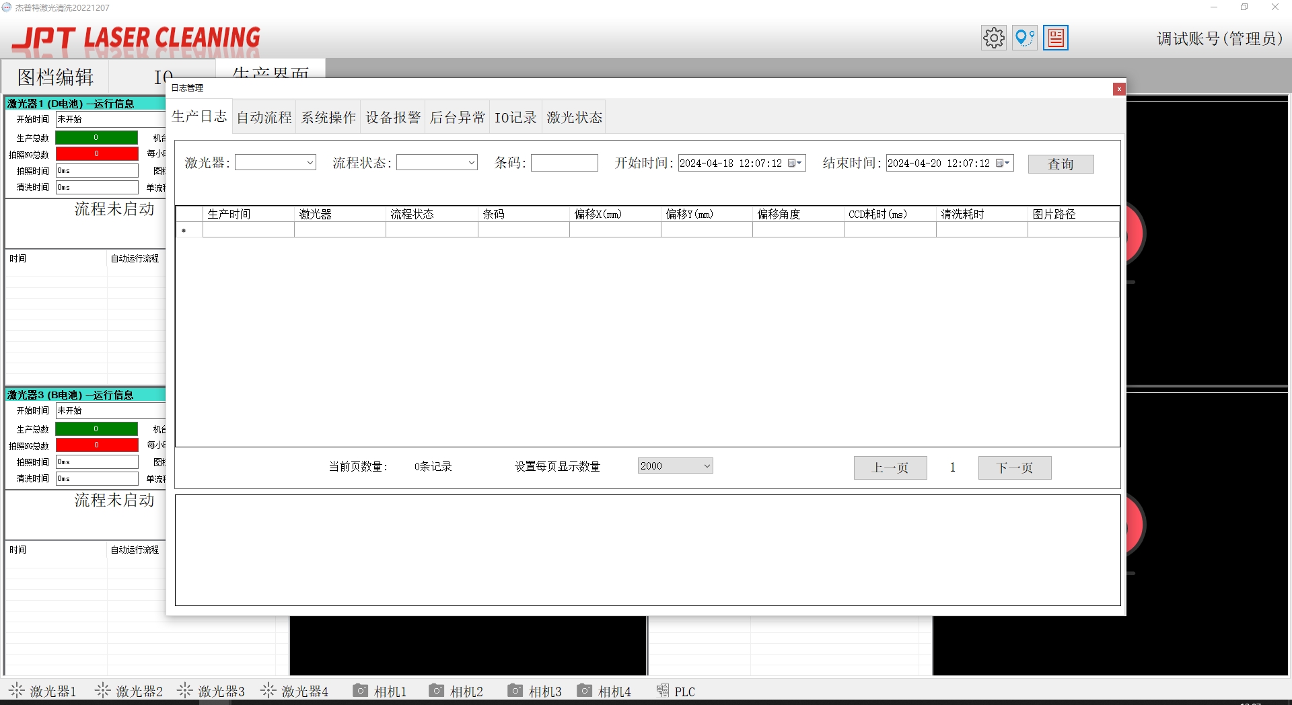Switch to the 设备报警 tab
1292x705 pixels.
click(x=393, y=117)
